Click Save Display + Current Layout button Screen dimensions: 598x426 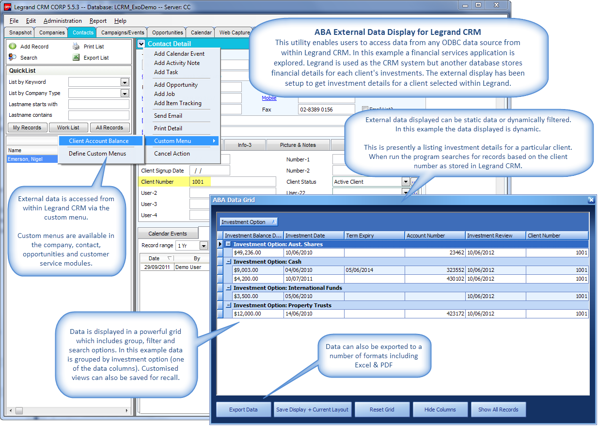point(312,410)
